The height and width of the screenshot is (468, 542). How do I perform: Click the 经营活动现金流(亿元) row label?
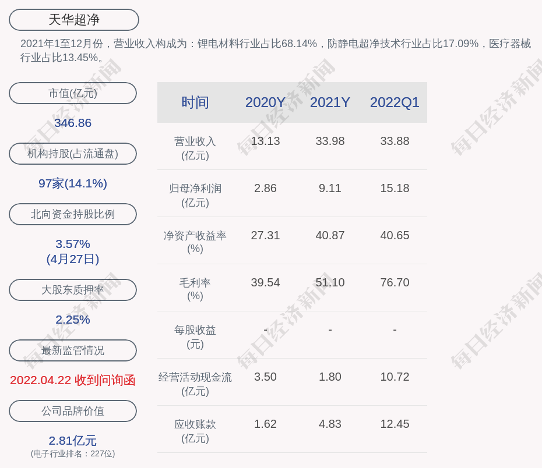pyautogui.click(x=195, y=384)
